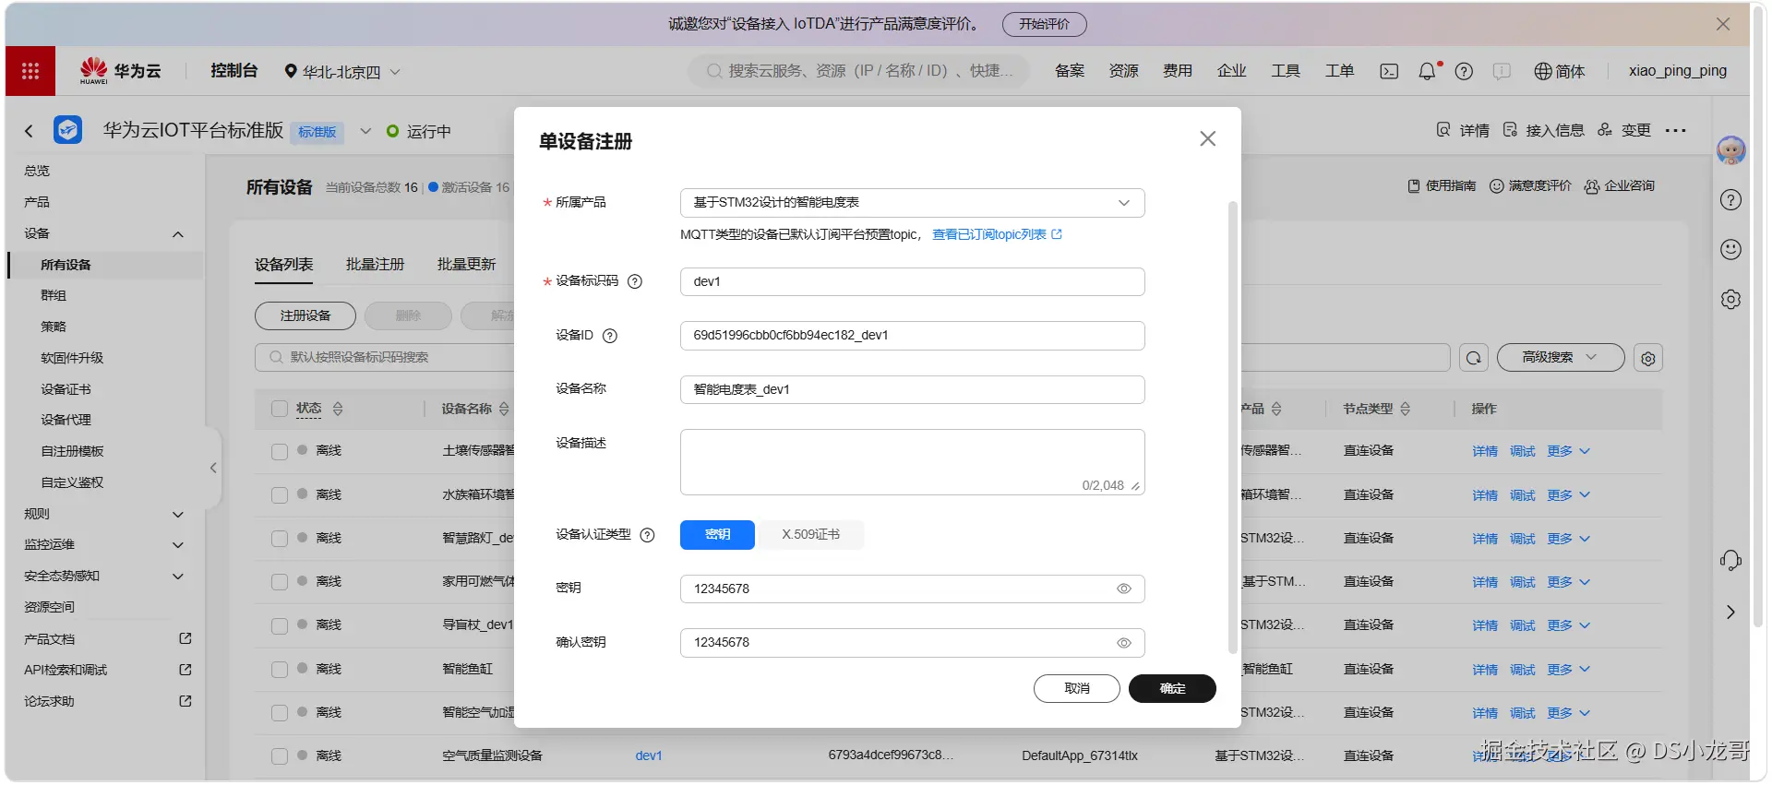Toggle the select-all checkbox in table header
The image size is (1772, 785).
[x=280, y=409]
